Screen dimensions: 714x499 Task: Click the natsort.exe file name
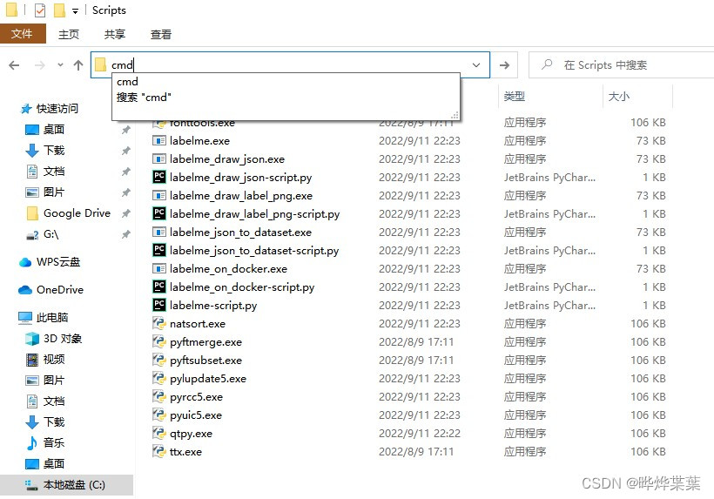(198, 324)
